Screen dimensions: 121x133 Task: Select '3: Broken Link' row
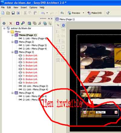[x=28, y=62]
